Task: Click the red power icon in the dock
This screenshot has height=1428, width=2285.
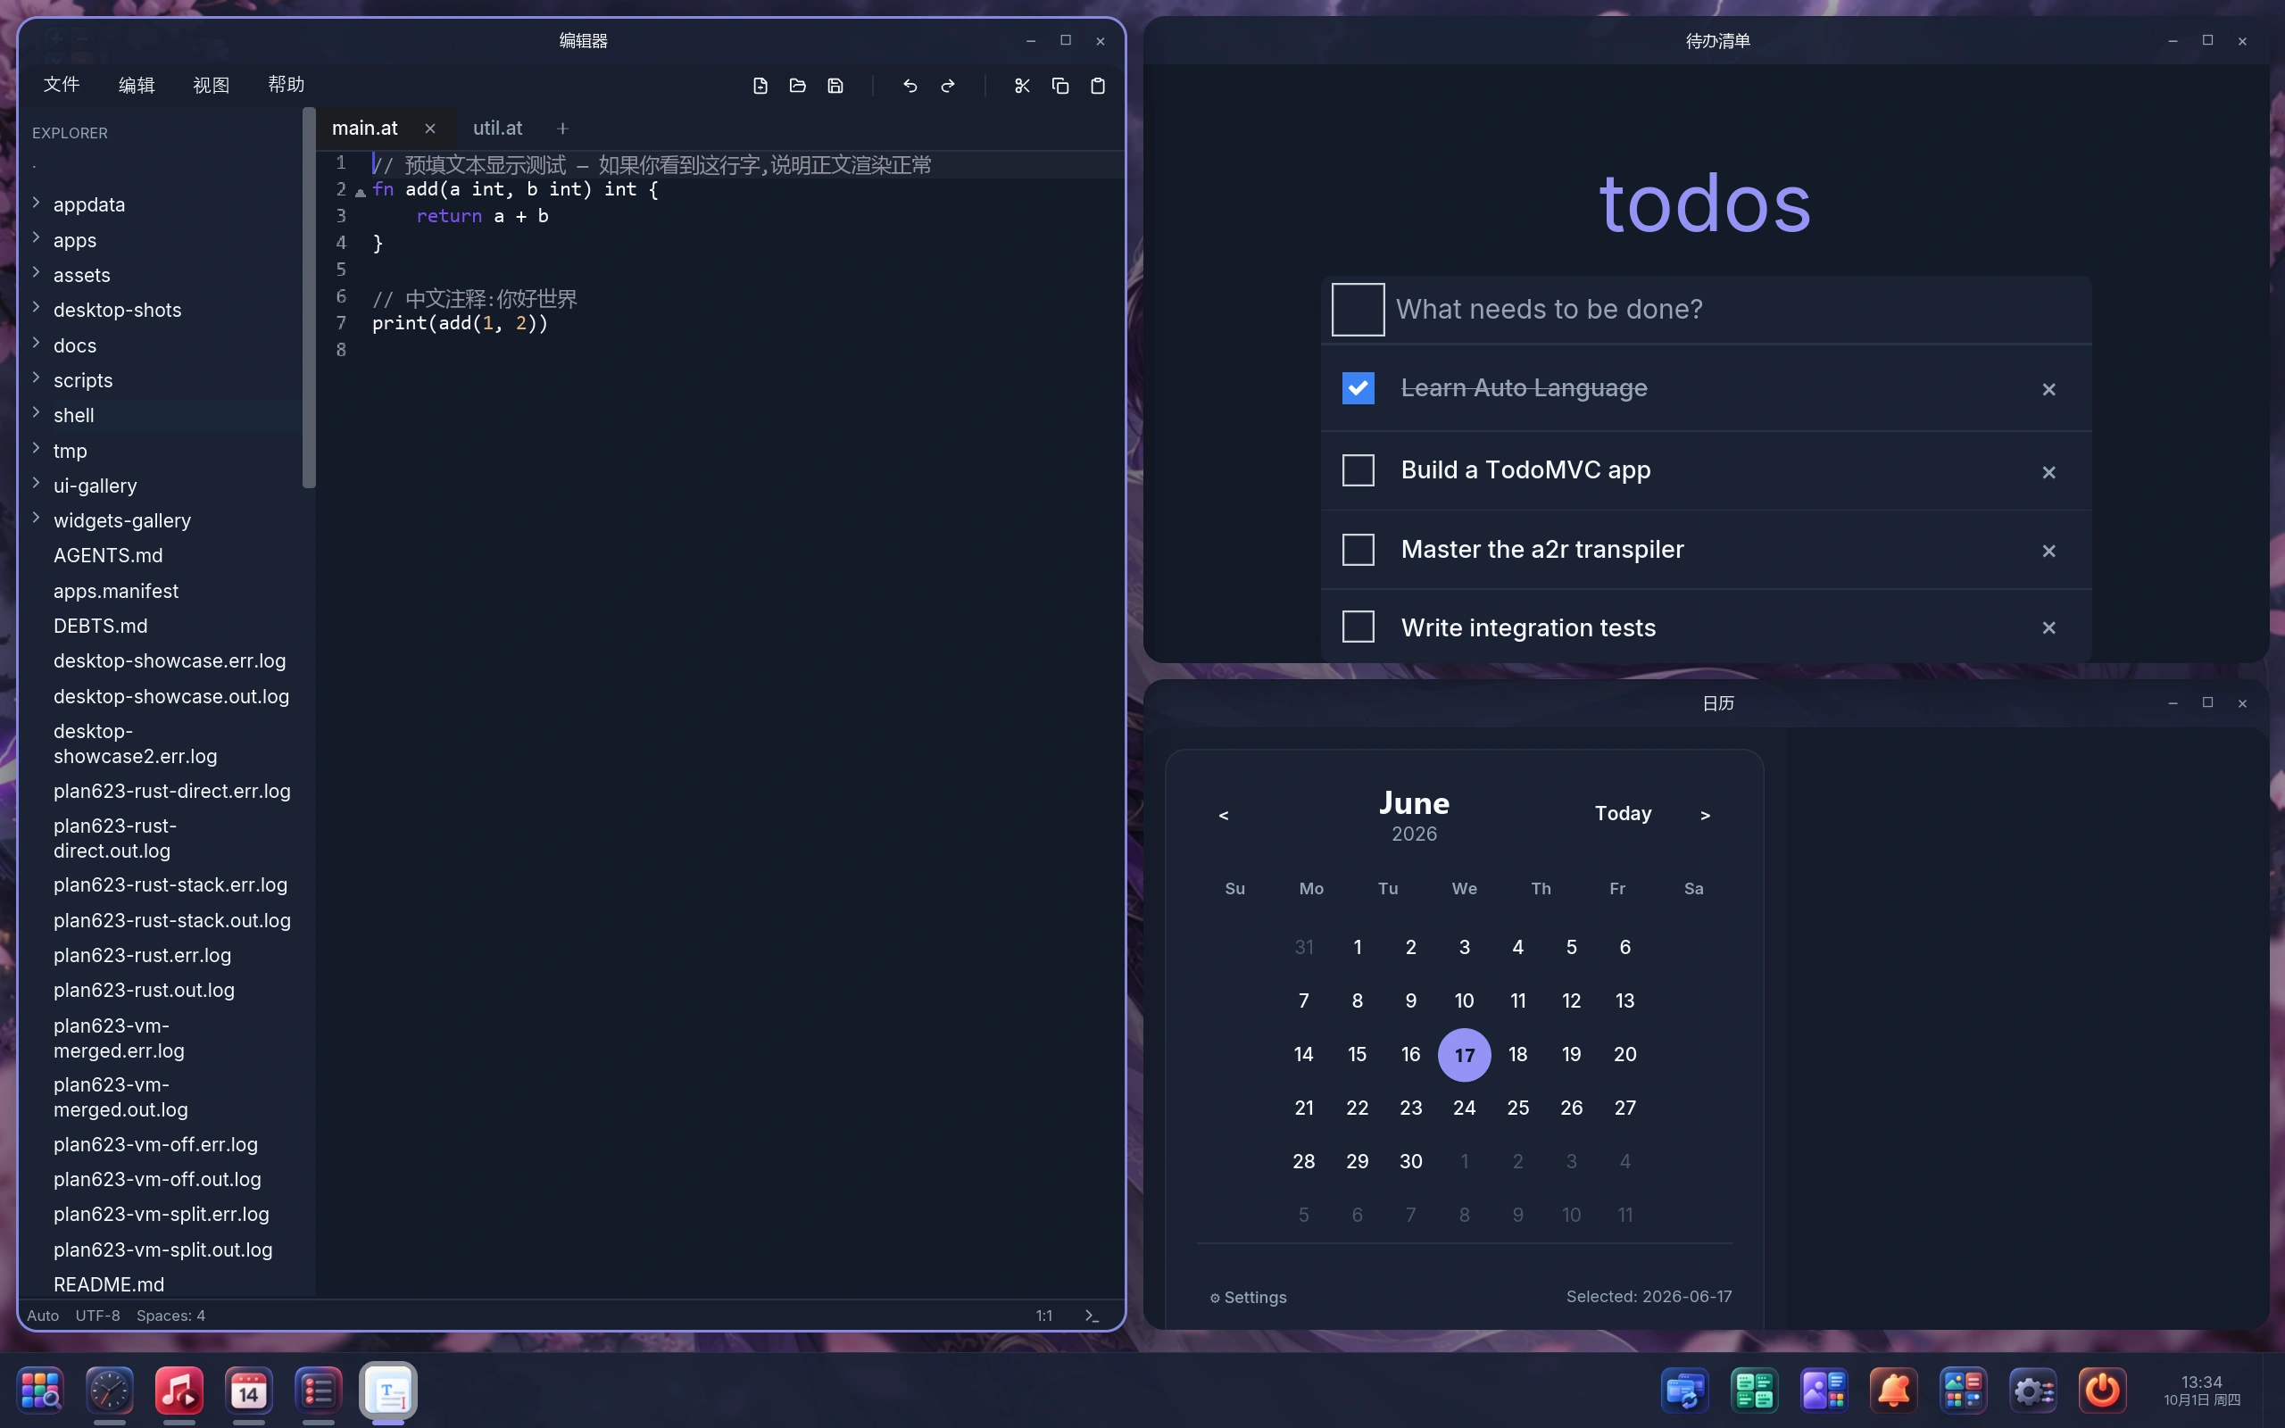Action: [x=2103, y=1391]
